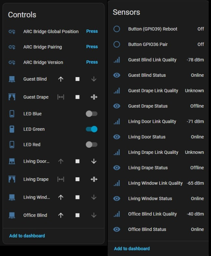Lower the Guest Blind with down arrow
211x256 pixels.
tap(94, 79)
